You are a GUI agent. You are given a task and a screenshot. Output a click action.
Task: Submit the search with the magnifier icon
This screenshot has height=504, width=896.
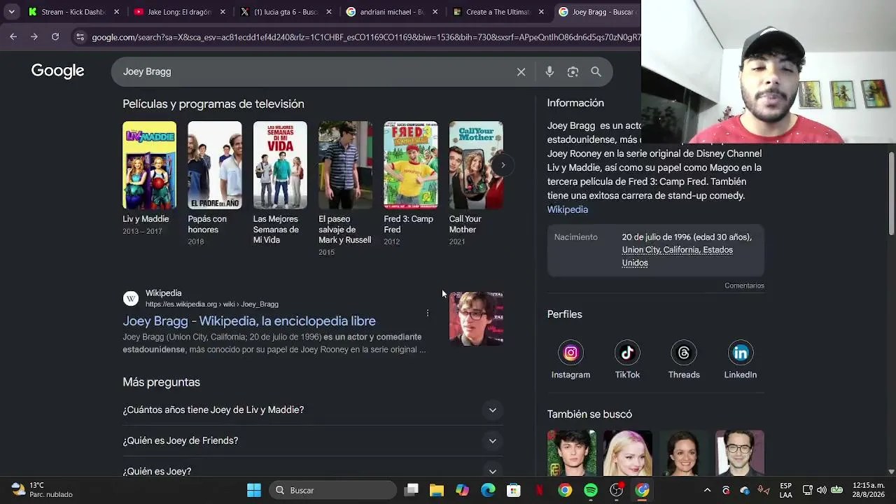point(596,71)
